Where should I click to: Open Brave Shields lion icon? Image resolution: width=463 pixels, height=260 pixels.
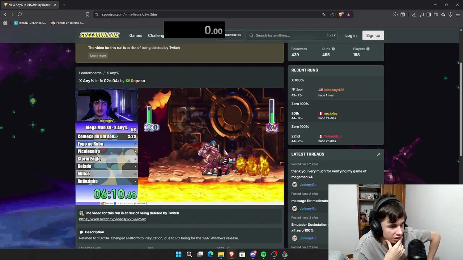point(341,14)
